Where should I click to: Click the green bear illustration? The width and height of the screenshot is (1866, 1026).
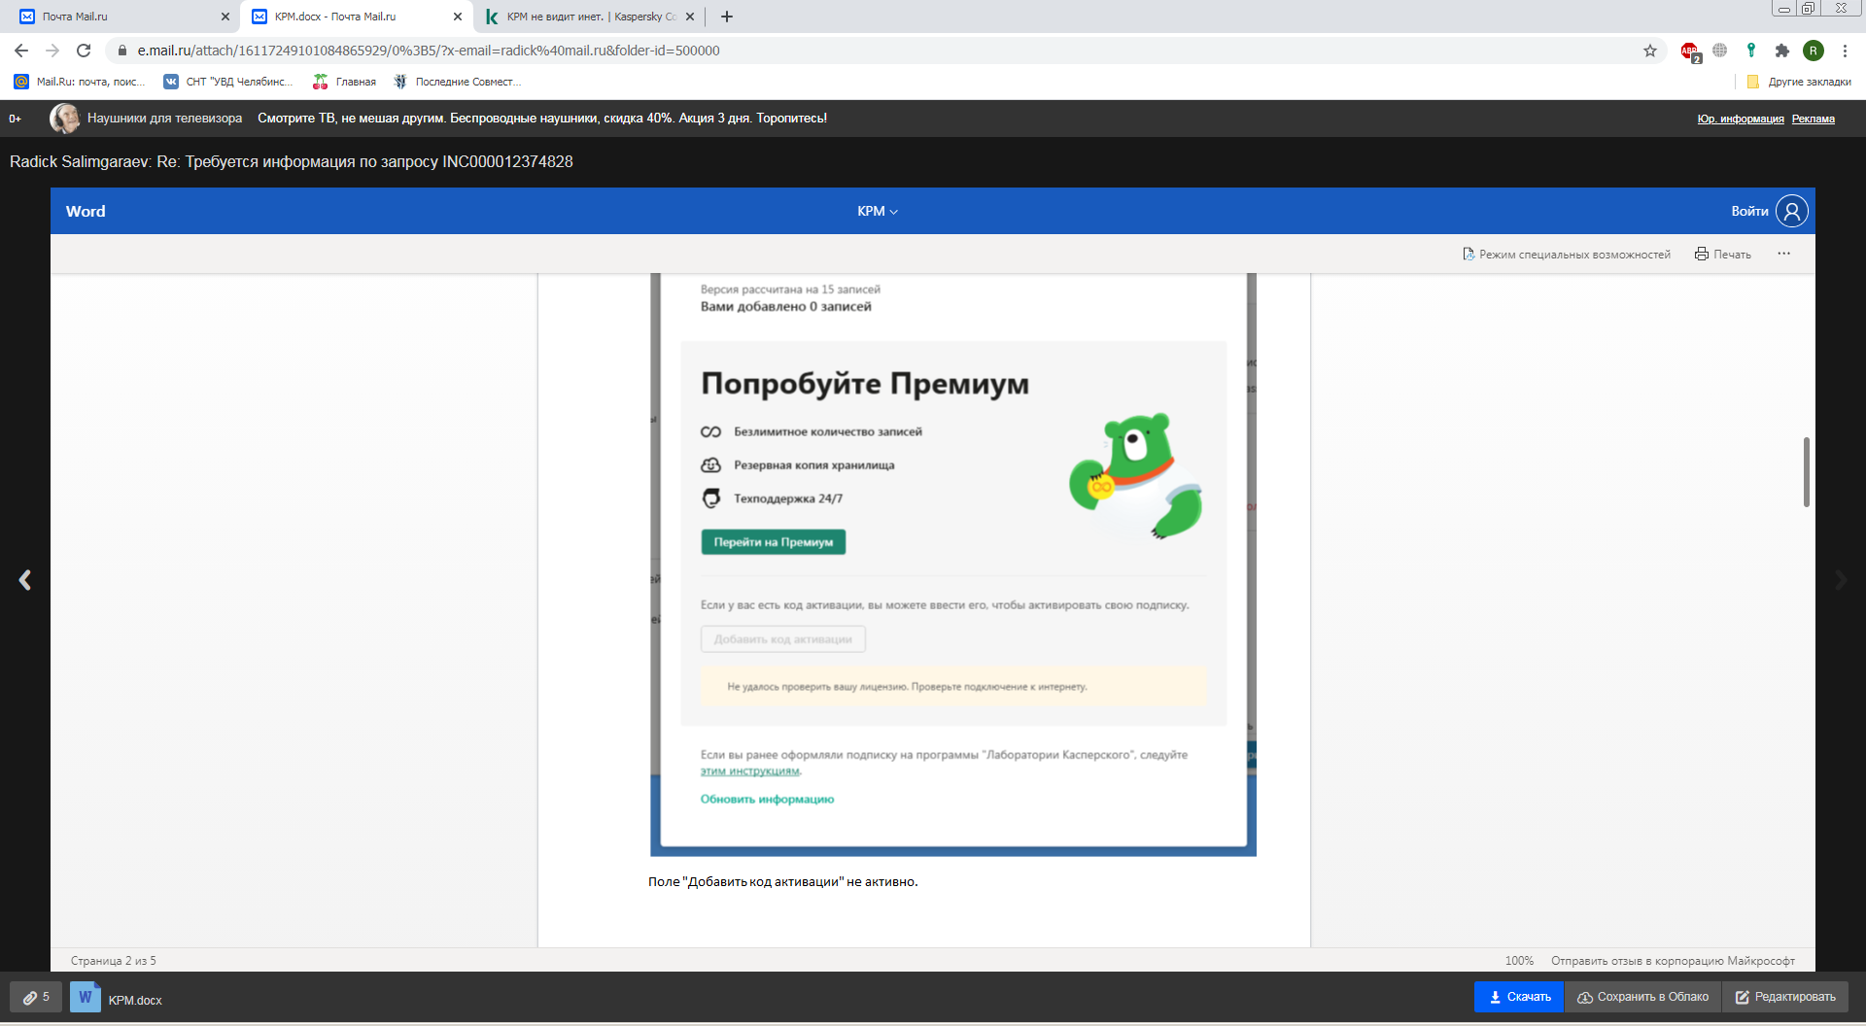1136,476
